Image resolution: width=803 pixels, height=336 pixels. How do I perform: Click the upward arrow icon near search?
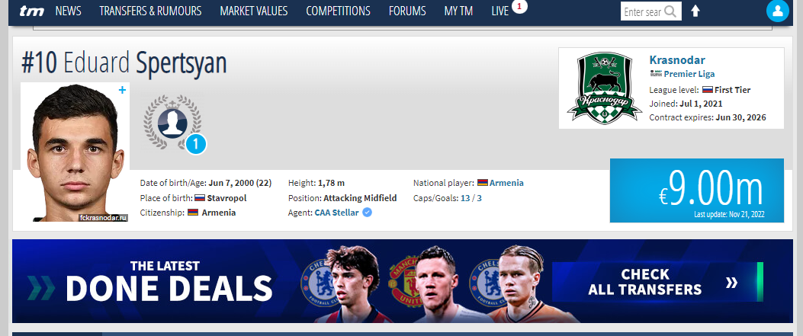coord(695,11)
